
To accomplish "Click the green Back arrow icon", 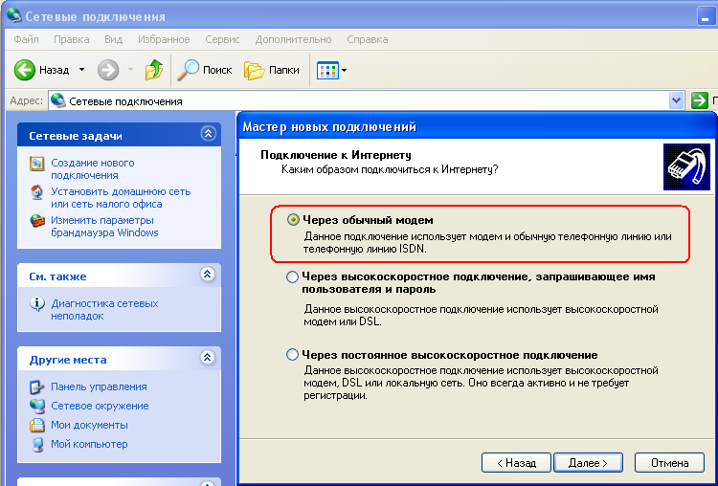I will tap(24, 70).
